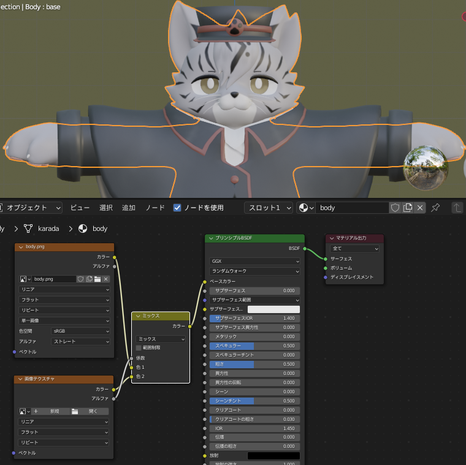Image resolution: width=466 pixels, height=465 pixels.
Task: Open image browse icon in 画像テクスチャ node
Action: [25, 412]
